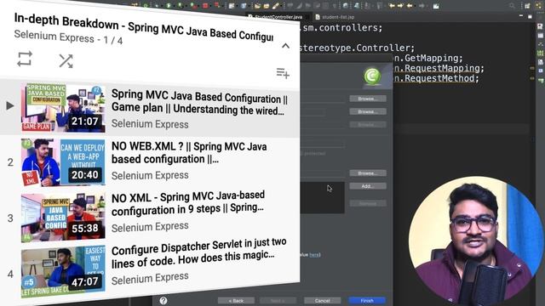
Task: Click playlist index number 2
Action: [x=10, y=162]
